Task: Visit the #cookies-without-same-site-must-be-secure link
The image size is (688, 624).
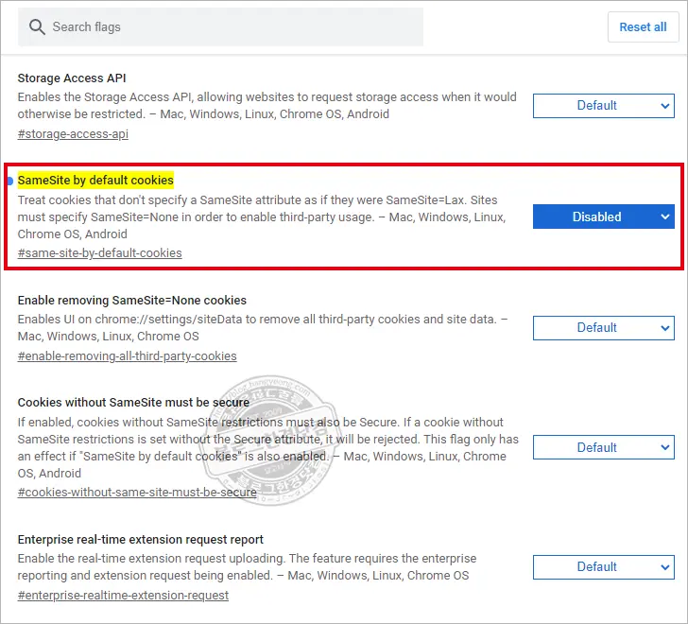Action: pyautogui.click(x=137, y=493)
